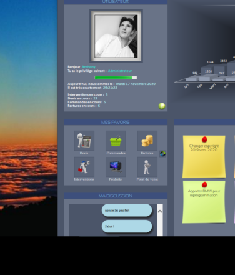Viewport: 235px width, 275px height.
Task: Click the 'Devis' label under calculator
Action: click(x=84, y=153)
